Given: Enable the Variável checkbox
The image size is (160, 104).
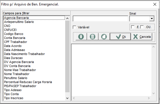Looking at the screenshot, I should (x=74, y=27).
